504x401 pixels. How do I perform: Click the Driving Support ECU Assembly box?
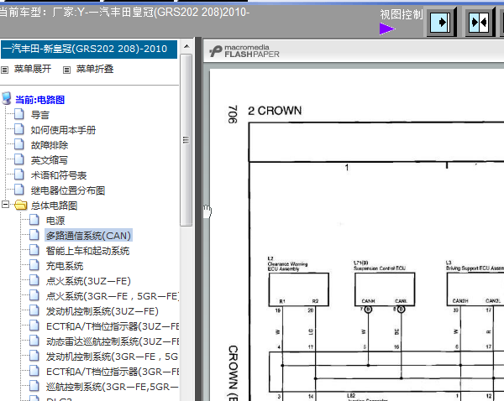coord(475,289)
